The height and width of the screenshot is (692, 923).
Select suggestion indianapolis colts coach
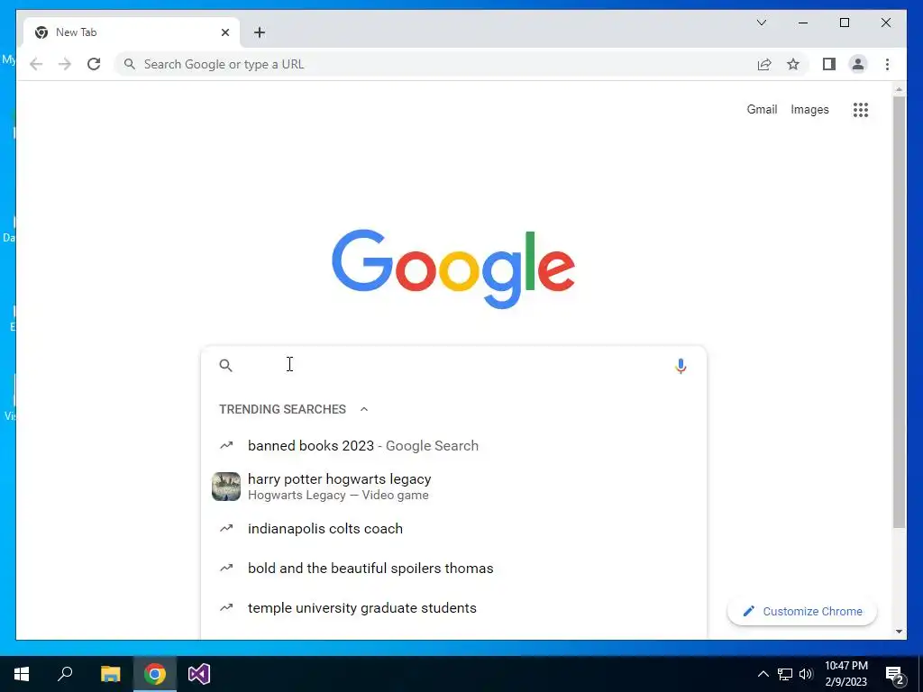(453, 528)
